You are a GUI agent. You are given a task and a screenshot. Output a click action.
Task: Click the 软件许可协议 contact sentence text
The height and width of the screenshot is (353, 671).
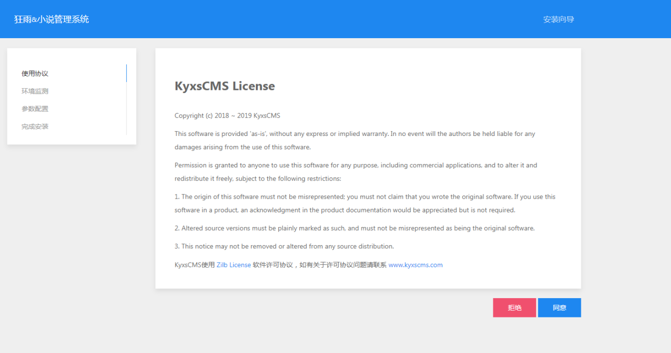[x=319, y=265]
